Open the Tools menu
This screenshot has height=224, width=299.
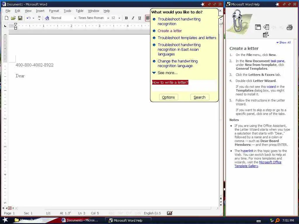[x=67, y=11]
